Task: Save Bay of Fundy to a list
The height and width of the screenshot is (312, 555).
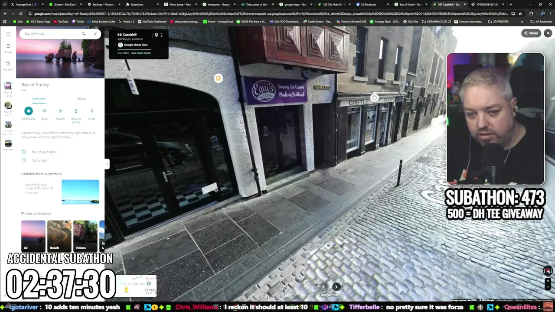Action: click(x=44, y=114)
